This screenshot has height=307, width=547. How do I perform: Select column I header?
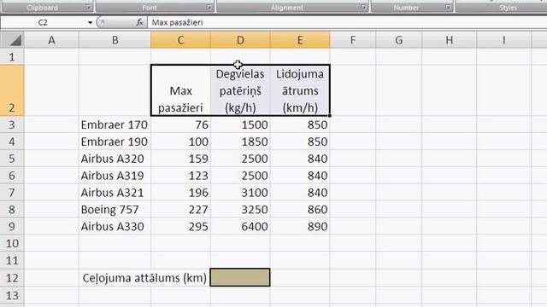tap(503, 40)
